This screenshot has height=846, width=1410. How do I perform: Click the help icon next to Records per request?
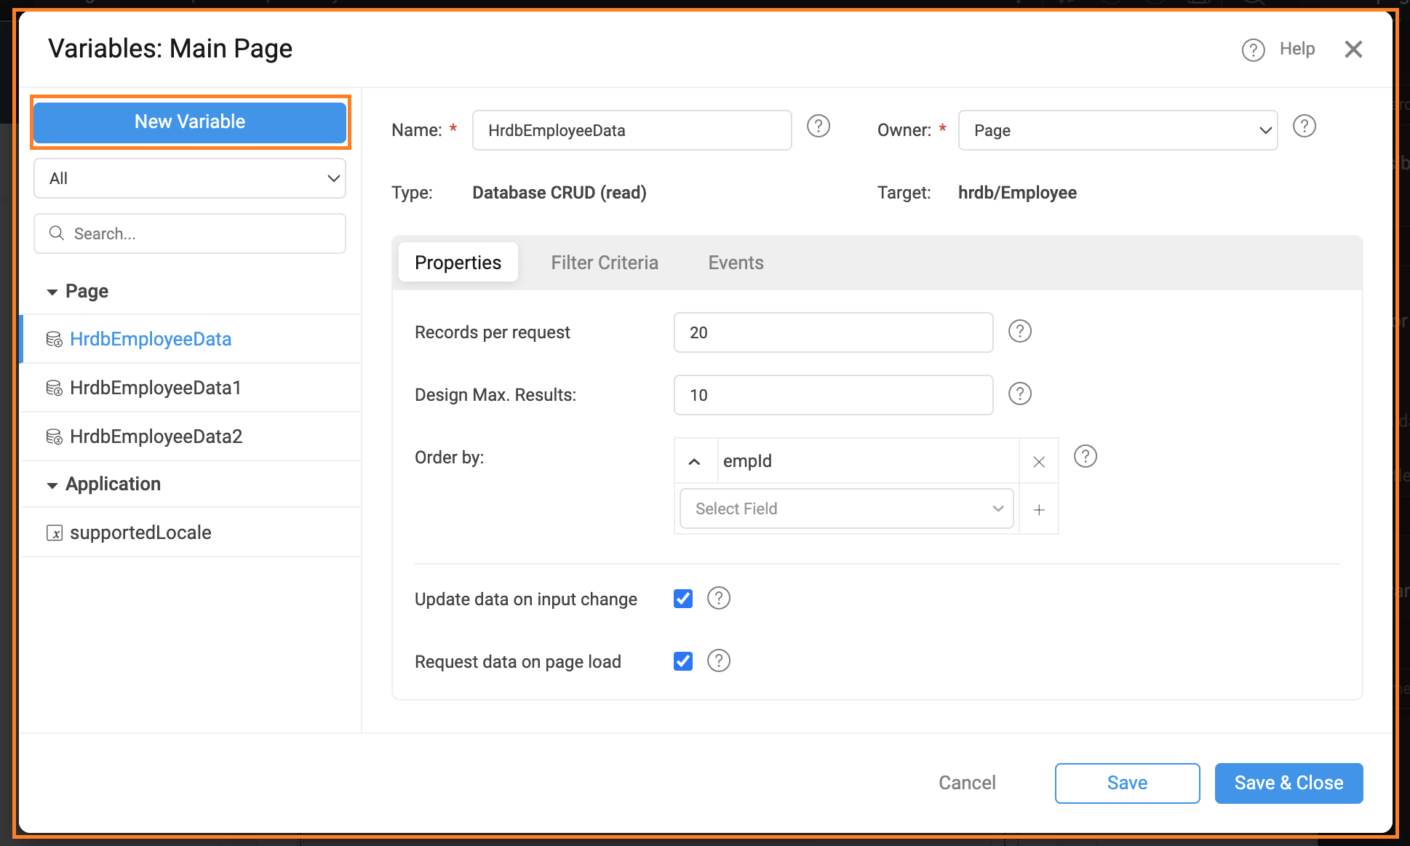pyautogui.click(x=1019, y=331)
